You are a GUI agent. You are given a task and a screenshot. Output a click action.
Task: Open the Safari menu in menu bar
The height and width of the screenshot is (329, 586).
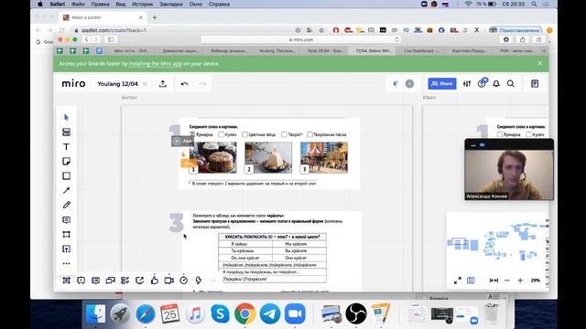tap(57, 4)
